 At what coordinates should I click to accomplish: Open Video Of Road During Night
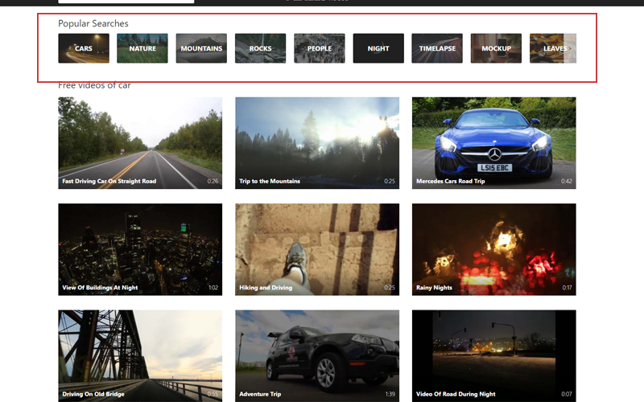(493, 355)
